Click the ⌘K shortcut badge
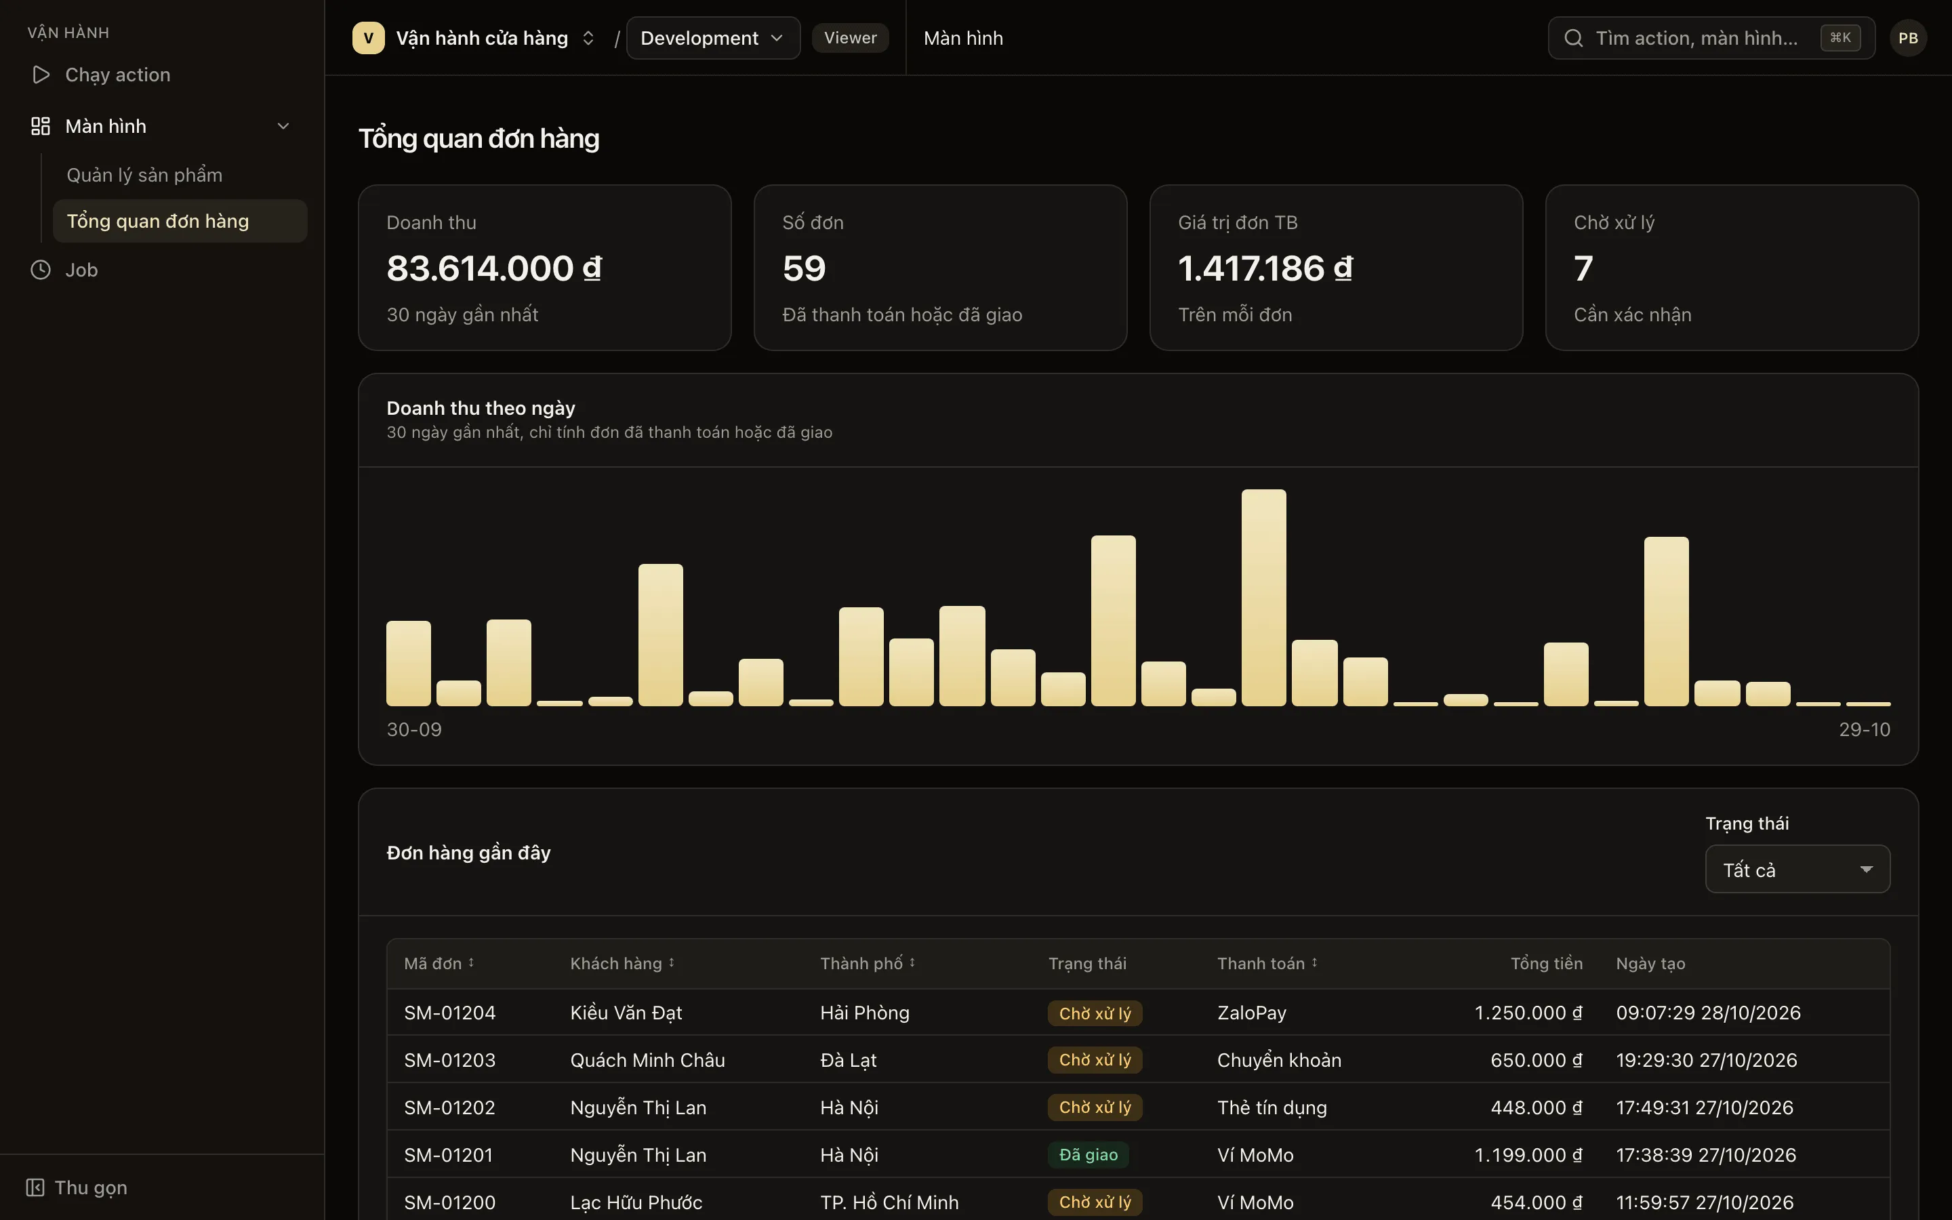1952x1220 pixels. [1840, 38]
